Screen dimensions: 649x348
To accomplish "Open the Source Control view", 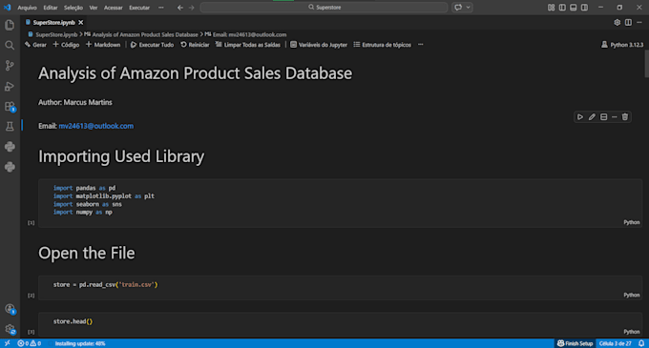I will pyautogui.click(x=10, y=65).
